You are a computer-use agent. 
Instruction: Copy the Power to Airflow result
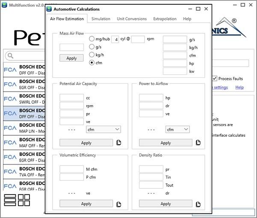pos(198,142)
